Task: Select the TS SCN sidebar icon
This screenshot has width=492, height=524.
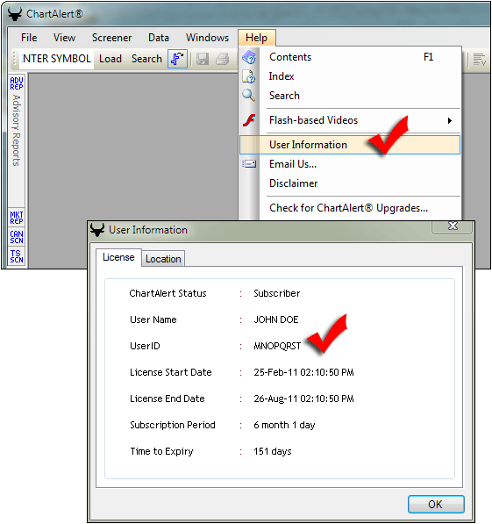Action: pyautogui.click(x=17, y=256)
